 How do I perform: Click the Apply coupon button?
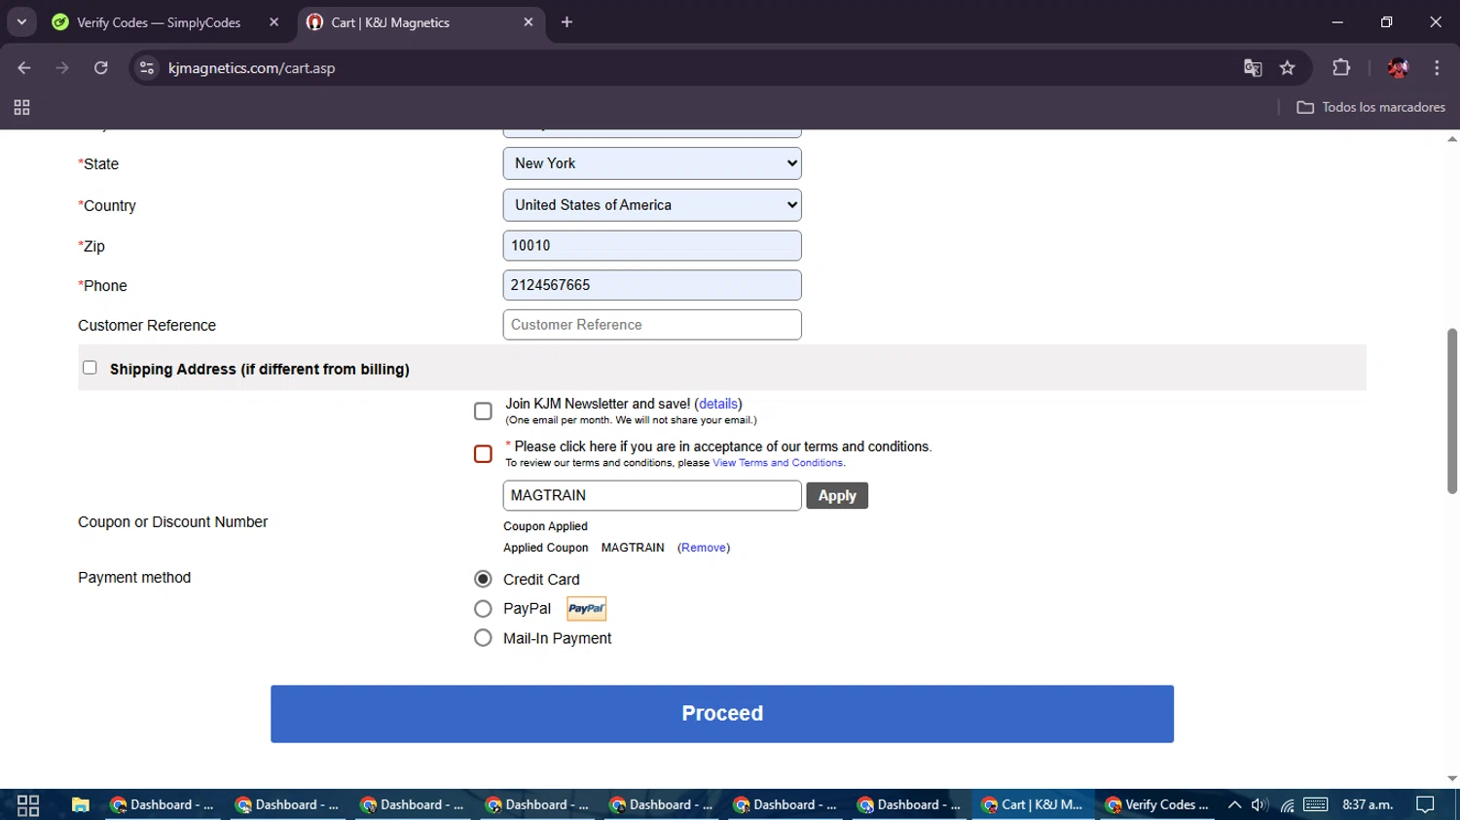click(837, 496)
